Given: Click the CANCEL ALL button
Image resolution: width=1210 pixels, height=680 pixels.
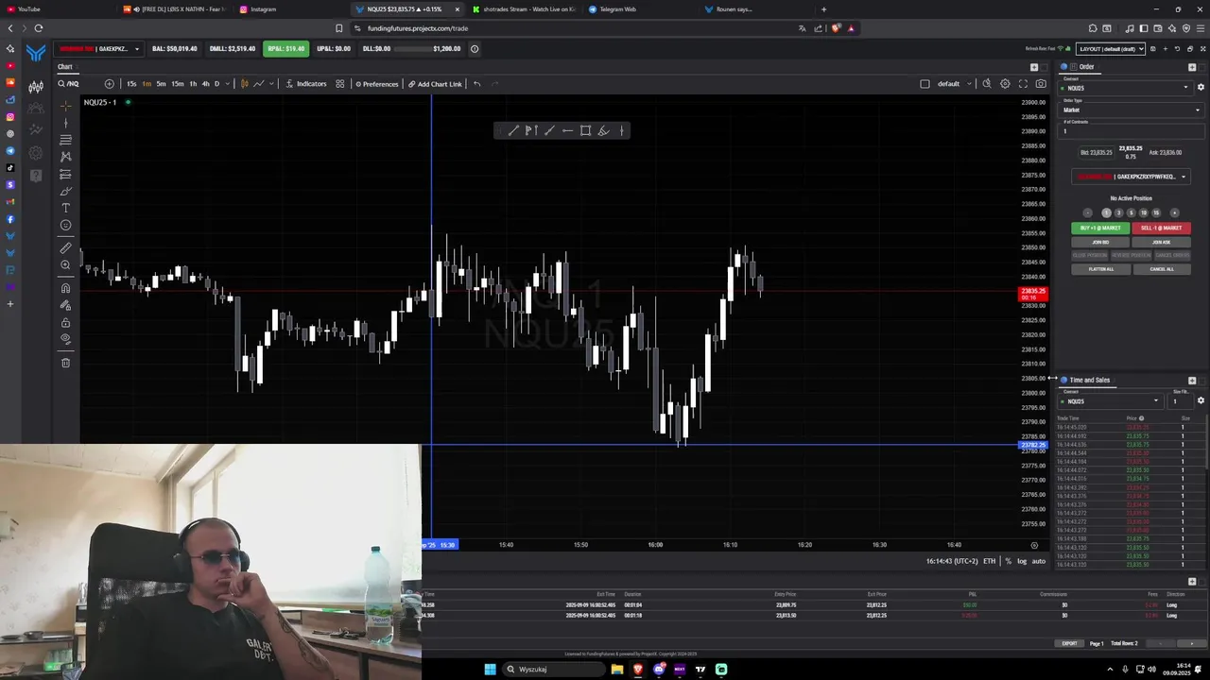Looking at the screenshot, I should [1162, 269].
